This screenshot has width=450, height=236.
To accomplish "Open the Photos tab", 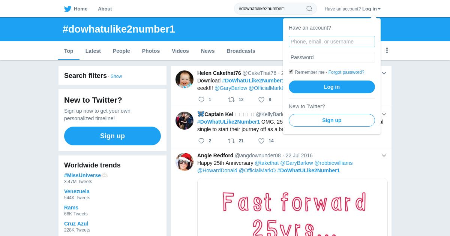I will pos(151,51).
